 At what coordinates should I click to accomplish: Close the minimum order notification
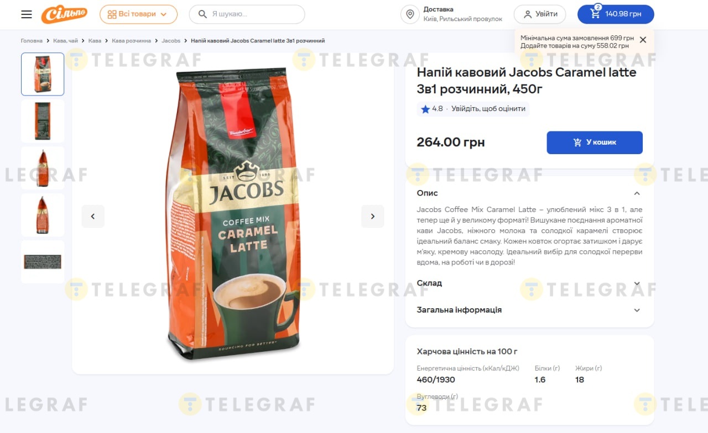pyautogui.click(x=643, y=40)
